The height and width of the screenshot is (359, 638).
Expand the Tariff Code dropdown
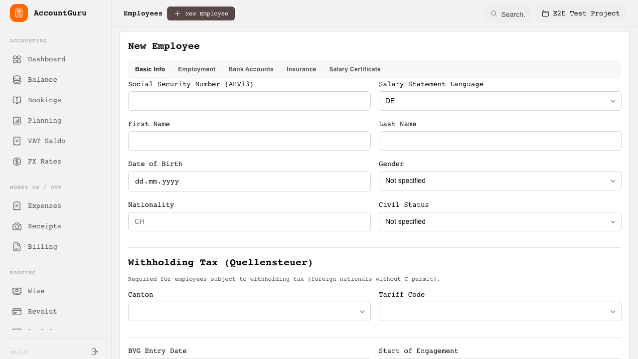[x=499, y=312]
